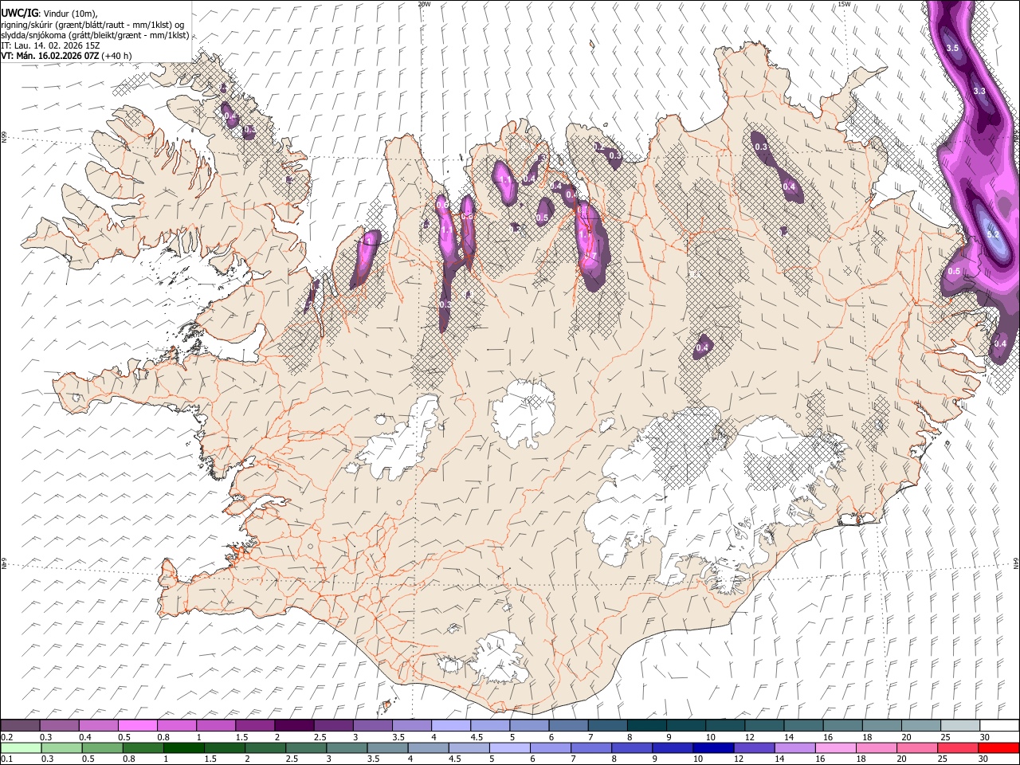Screen dimensions: 1020x765
Task: Click the 30 label on the rain scale
Action: coord(983,759)
